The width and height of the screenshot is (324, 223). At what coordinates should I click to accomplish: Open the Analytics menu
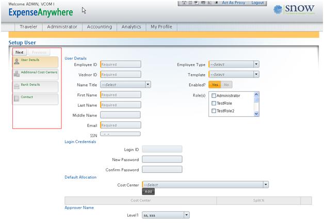point(131,27)
